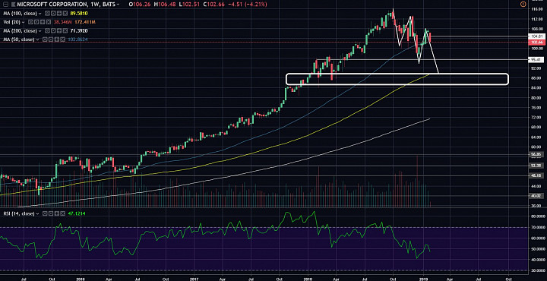The width and height of the screenshot is (547, 281).
Task: Open settings for the MA (200, close) indicator
Action: pos(53,30)
